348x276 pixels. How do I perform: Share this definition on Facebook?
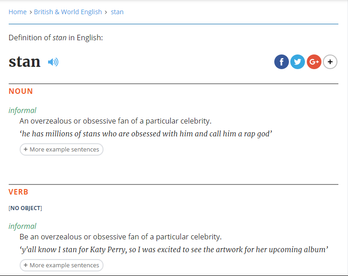(282, 62)
